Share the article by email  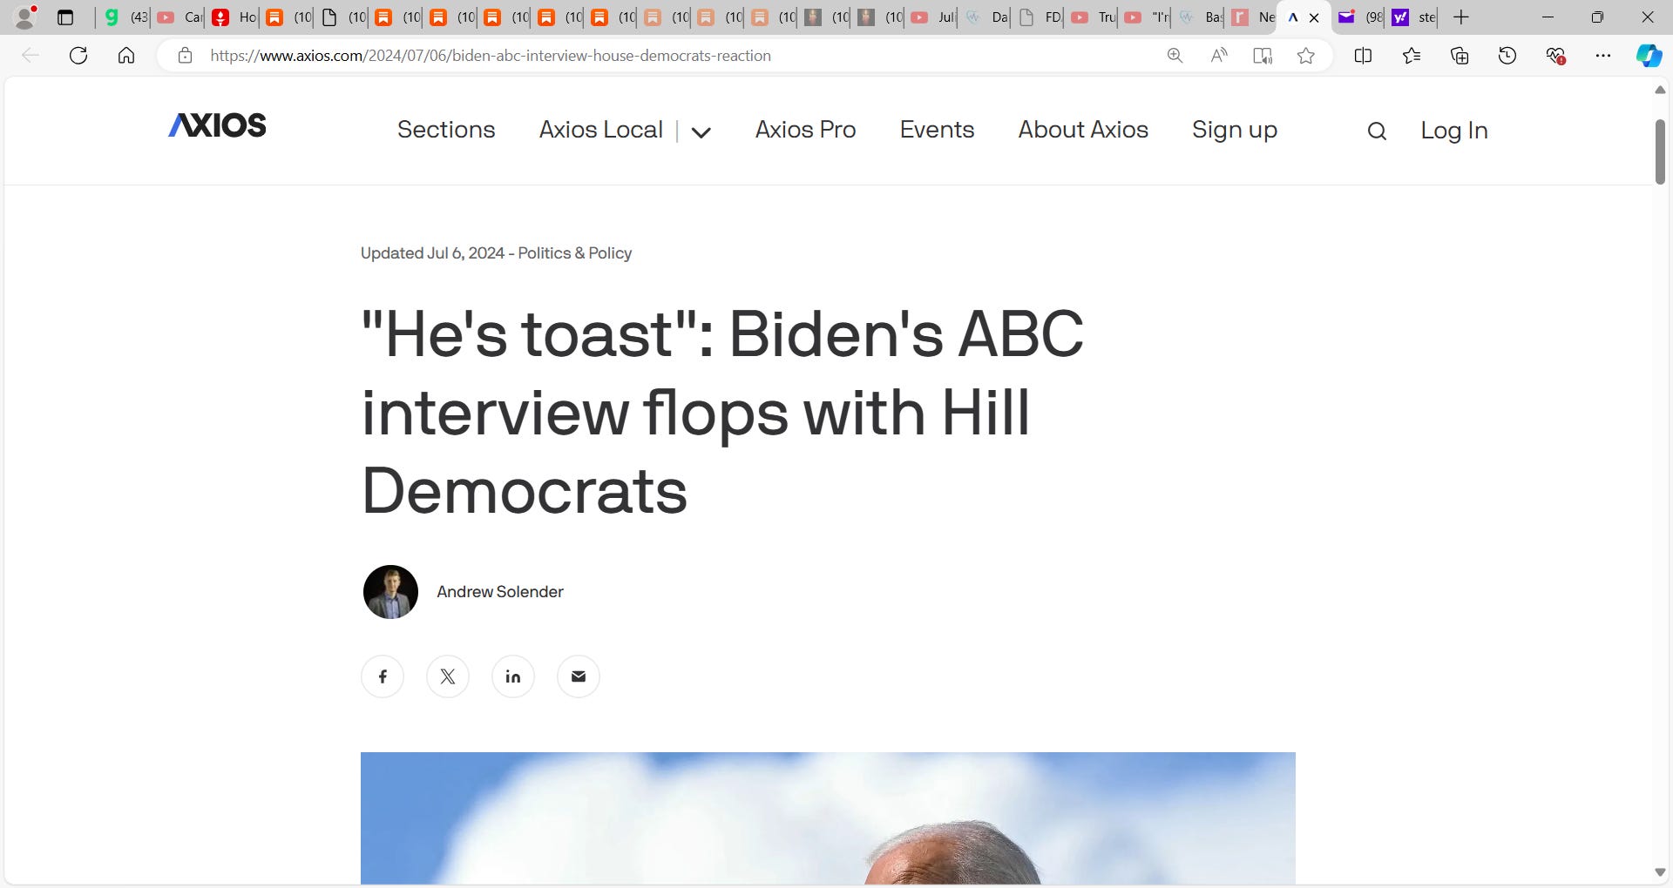click(x=579, y=676)
